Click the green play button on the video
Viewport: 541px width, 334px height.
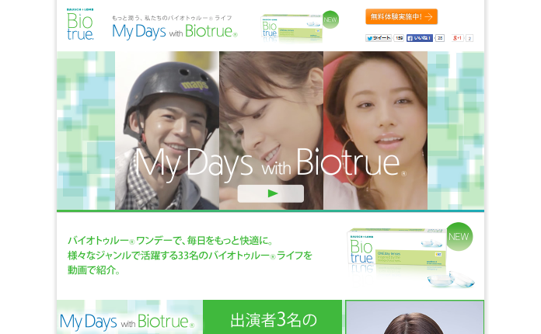click(270, 193)
